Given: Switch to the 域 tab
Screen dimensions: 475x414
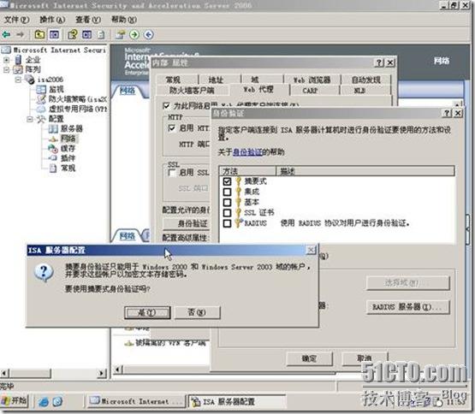Looking at the screenshot, I should (x=255, y=80).
